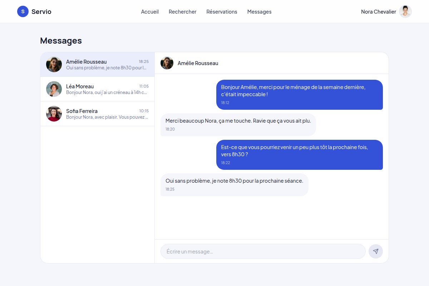The width and height of the screenshot is (429, 286).
Task: Open the Rechercher nav item
Action: click(183, 12)
